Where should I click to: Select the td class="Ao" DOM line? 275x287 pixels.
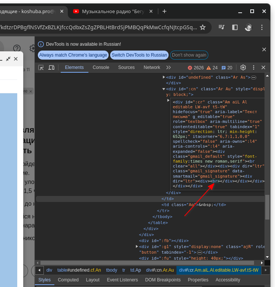[x=194, y=205]
